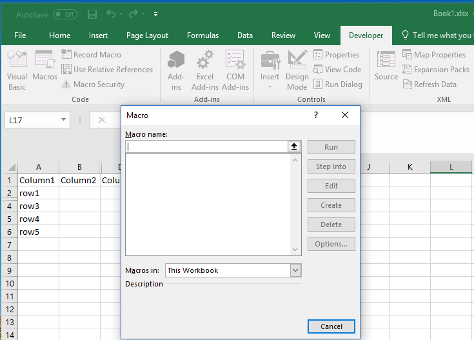The image size is (474, 340).
Task: Select cell A2 containing row1
Action: coord(38,193)
